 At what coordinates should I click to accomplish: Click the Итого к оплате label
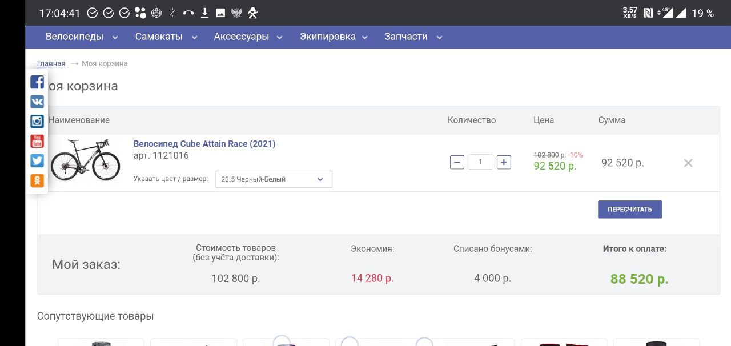coord(634,249)
